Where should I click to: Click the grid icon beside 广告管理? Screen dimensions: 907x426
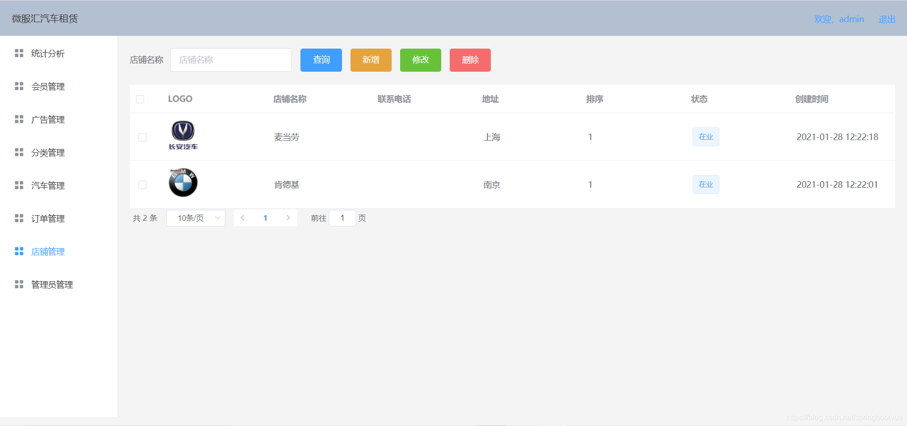point(19,119)
